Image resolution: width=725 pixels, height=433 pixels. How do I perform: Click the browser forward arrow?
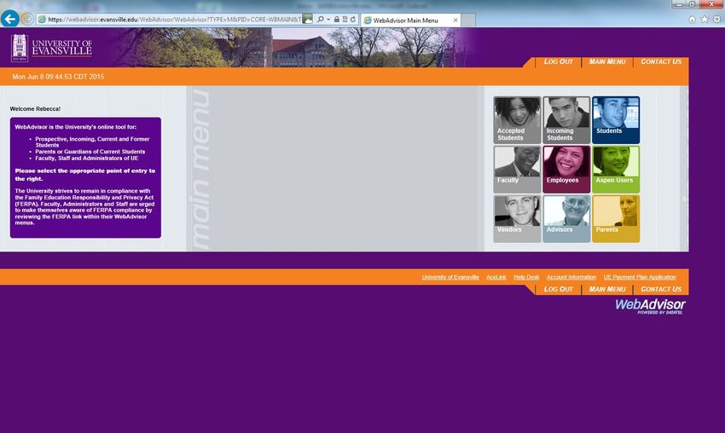[x=27, y=20]
